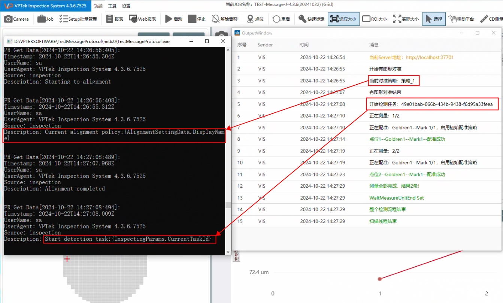
Task: Click the Sender column header
Action: 265,45
